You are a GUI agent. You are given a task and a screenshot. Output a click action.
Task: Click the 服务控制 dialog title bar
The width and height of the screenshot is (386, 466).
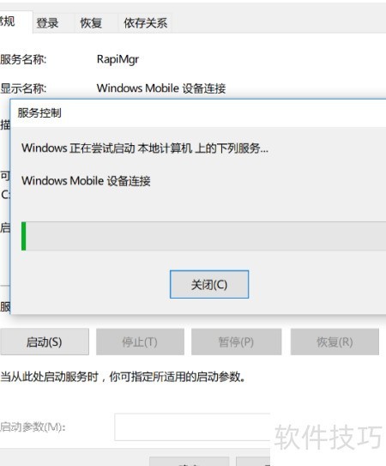[x=198, y=113]
